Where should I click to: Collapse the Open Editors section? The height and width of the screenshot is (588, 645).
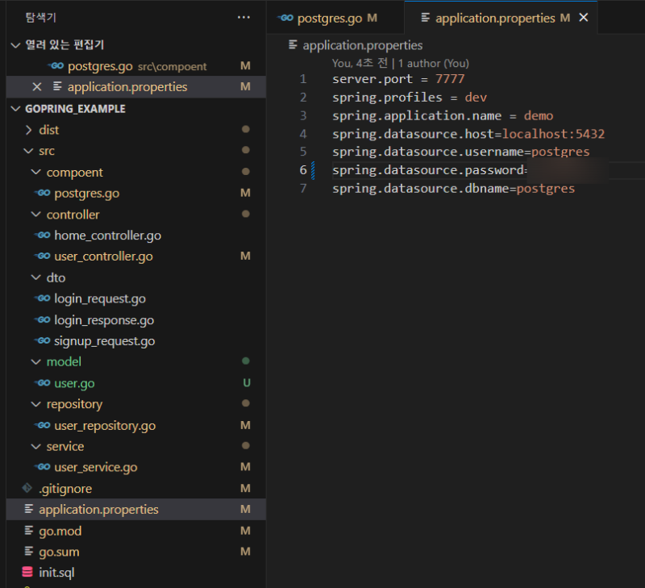(16, 45)
